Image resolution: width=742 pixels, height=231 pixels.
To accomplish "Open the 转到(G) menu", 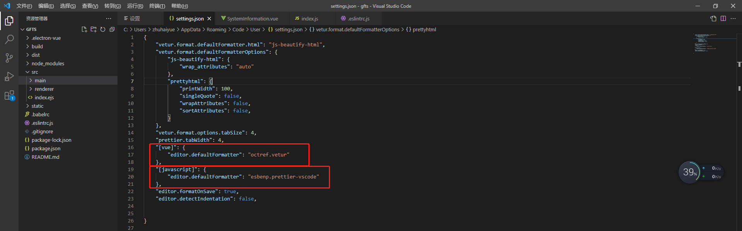I will [112, 6].
